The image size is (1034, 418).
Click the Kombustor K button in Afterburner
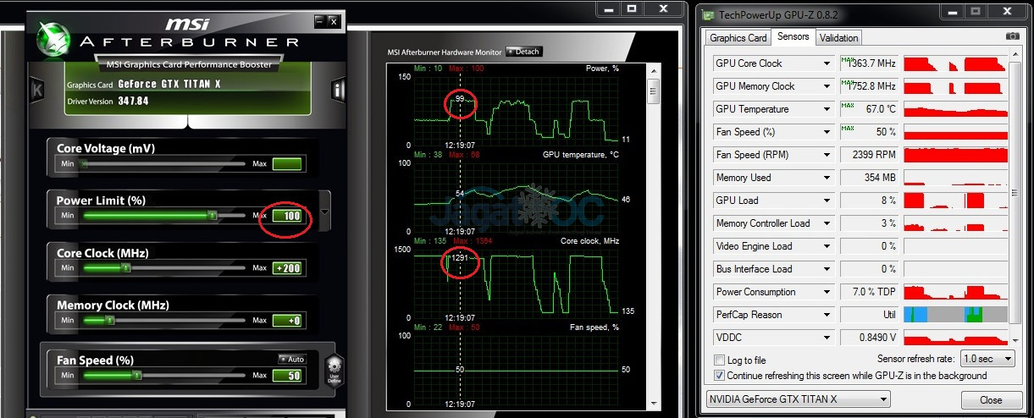[x=37, y=90]
